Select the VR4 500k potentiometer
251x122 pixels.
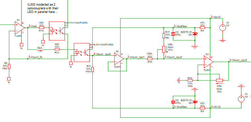(219, 81)
